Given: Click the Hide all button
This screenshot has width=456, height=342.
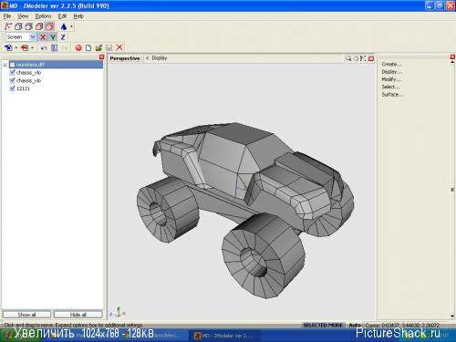Looking at the screenshot, I should click(78, 315).
